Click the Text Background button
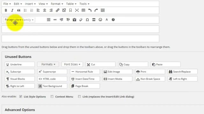The image size is (204, 114). coord(52,86)
